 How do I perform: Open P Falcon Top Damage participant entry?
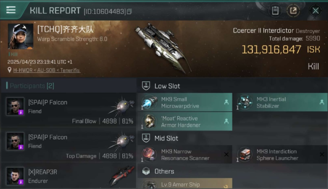pyautogui.click(x=68, y=145)
